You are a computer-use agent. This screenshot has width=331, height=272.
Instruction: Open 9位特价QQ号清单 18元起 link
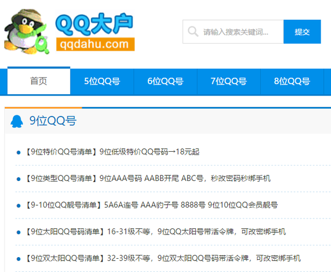click(112, 152)
